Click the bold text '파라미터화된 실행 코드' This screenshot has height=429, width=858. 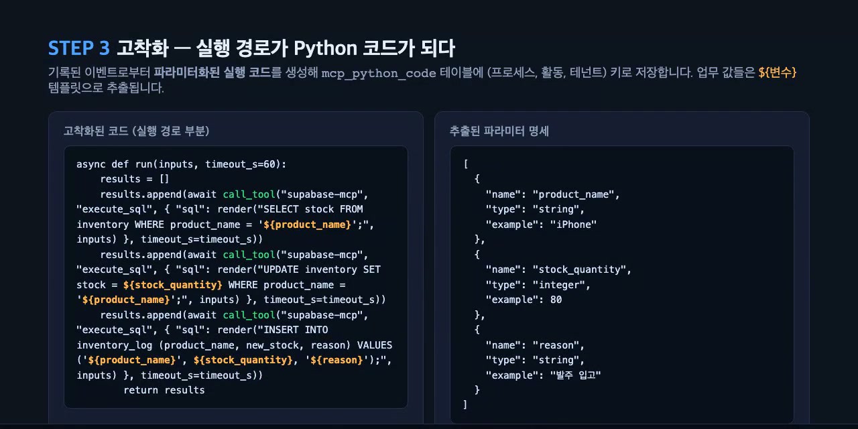tap(212, 72)
